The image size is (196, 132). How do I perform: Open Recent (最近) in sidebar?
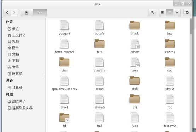(x=13, y=29)
